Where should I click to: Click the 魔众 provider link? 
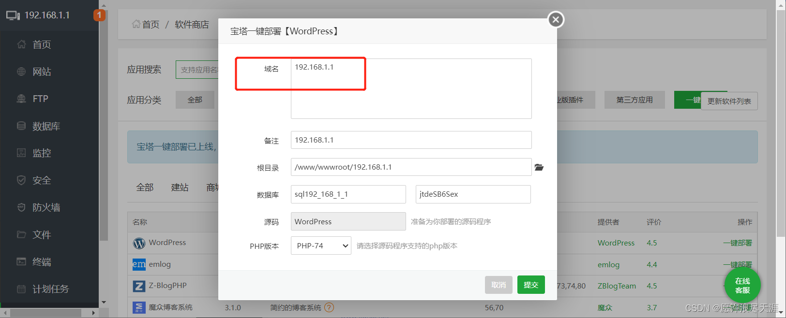[605, 307]
